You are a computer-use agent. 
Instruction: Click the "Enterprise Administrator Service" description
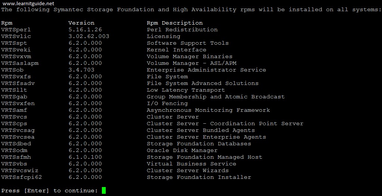(x=206, y=70)
